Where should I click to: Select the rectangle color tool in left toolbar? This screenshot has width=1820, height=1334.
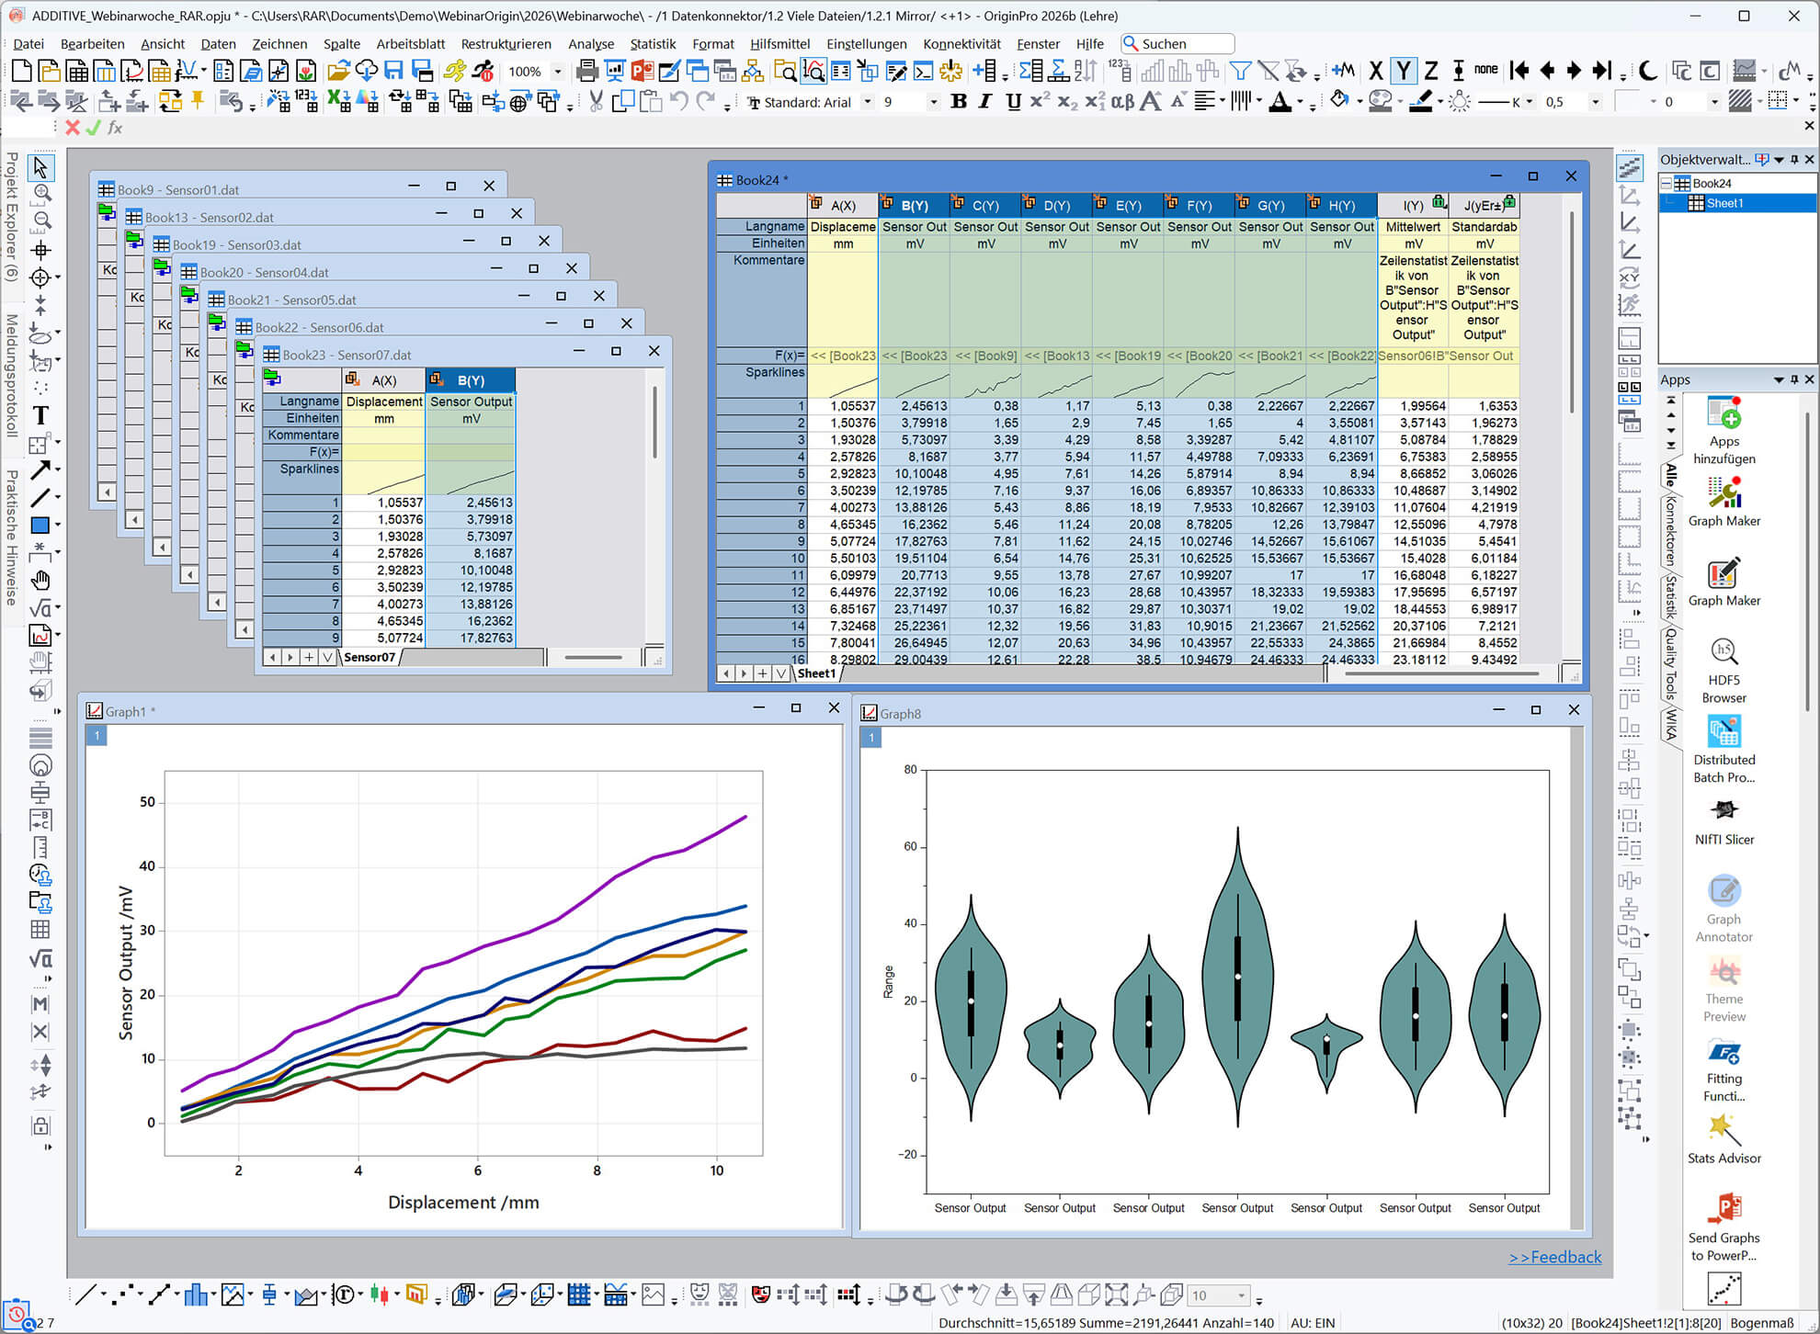coord(40,526)
